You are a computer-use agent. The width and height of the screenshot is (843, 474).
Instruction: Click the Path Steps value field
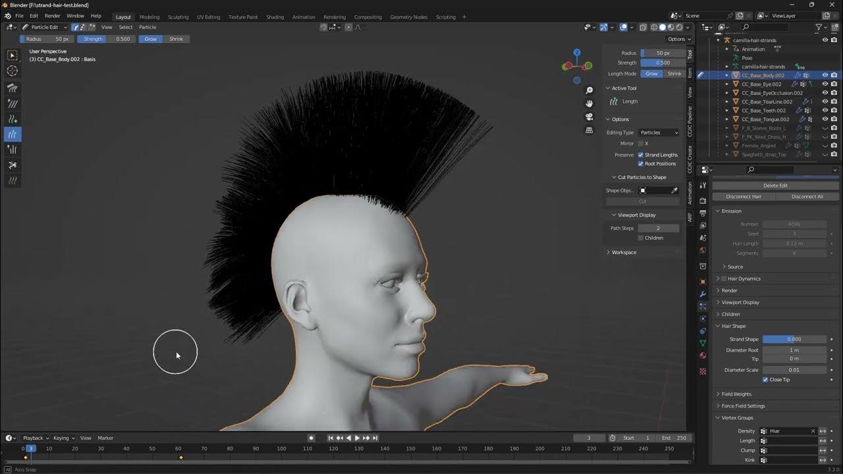coord(658,228)
